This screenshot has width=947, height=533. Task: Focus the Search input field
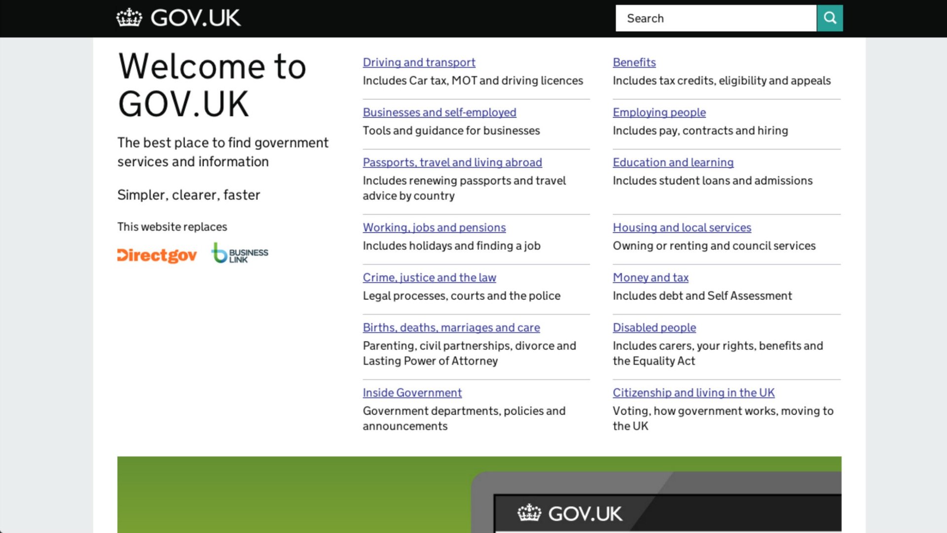(716, 18)
